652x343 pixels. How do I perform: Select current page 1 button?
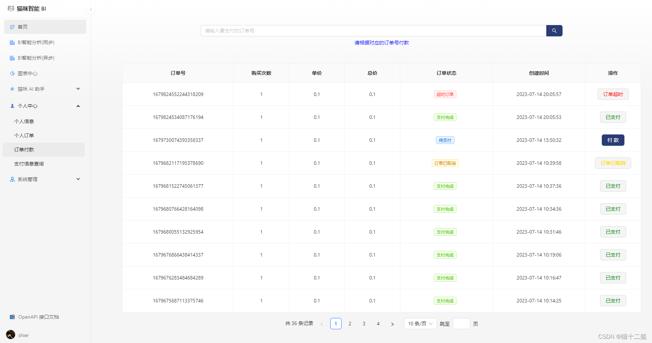click(336, 324)
